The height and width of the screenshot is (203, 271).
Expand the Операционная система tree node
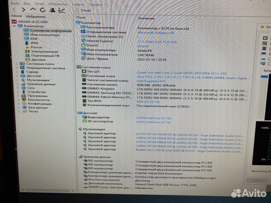[17, 68]
